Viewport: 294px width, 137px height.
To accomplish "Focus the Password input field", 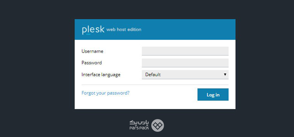I will click(x=185, y=63).
